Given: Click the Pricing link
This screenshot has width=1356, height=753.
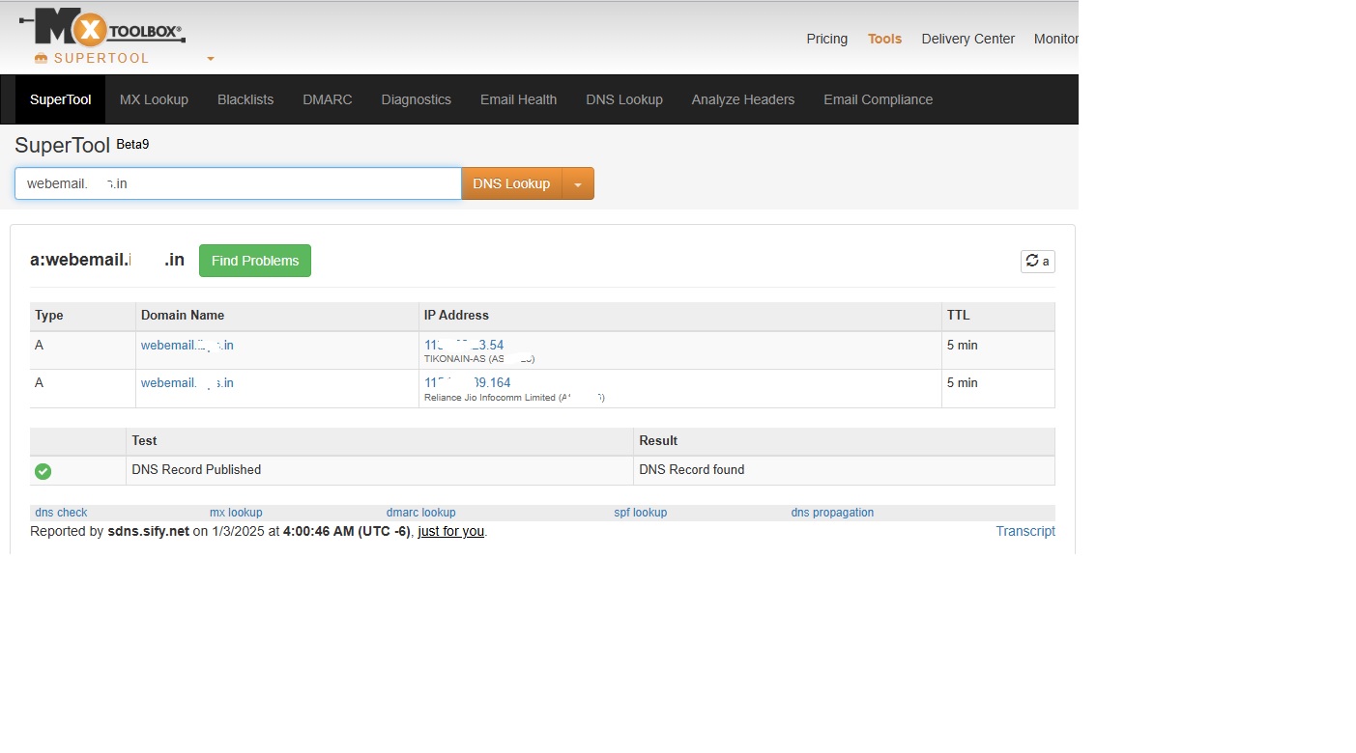Looking at the screenshot, I should pos(826,39).
